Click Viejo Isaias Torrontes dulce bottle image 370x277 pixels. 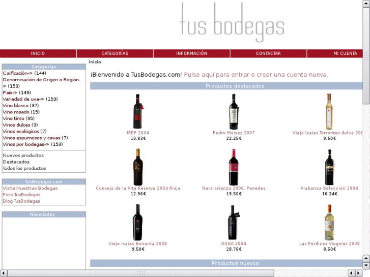pyautogui.click(x=329, y=111)
